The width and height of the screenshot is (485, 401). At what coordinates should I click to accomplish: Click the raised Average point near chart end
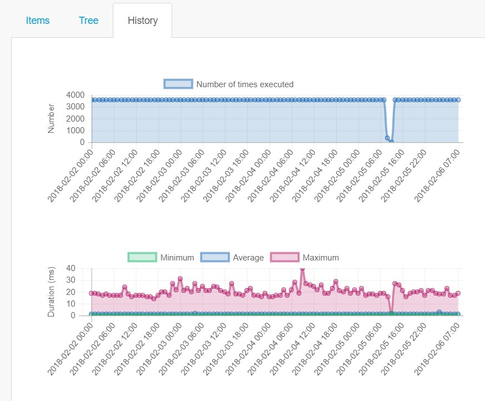439,312
